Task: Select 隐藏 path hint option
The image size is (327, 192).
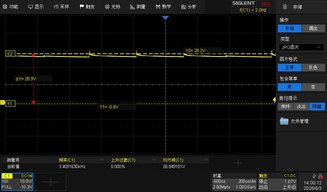Action: point(317,107)
